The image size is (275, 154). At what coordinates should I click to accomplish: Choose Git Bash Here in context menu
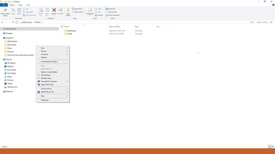[53, 78]
